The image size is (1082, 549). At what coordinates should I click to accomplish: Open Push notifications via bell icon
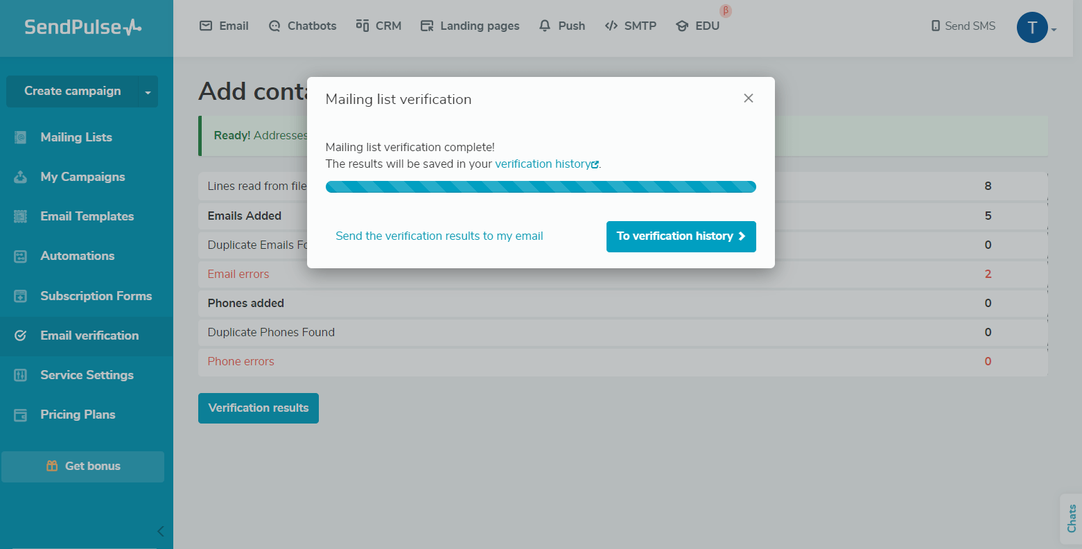pyautogui.click(x=544, y=25)
